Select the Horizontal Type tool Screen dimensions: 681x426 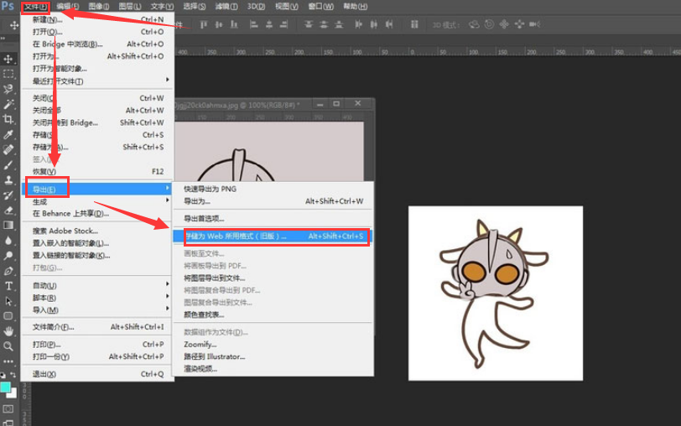9,286
